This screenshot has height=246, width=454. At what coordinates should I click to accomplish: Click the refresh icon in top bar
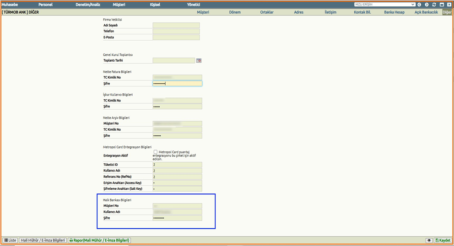[x=434, y=5]
